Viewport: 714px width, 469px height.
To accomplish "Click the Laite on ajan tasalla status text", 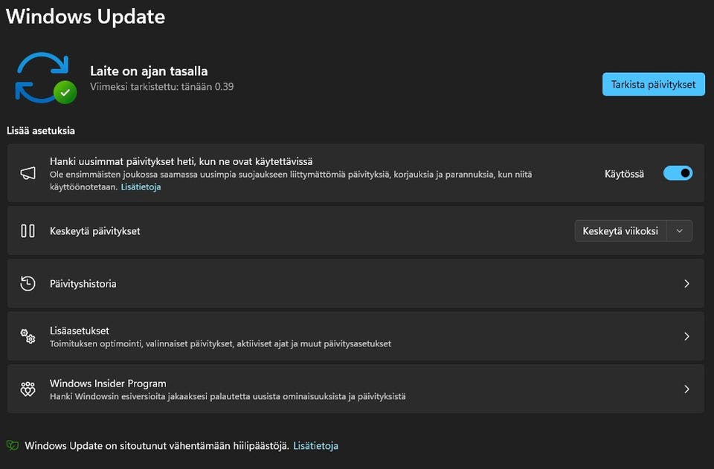I will click(149, 71).
